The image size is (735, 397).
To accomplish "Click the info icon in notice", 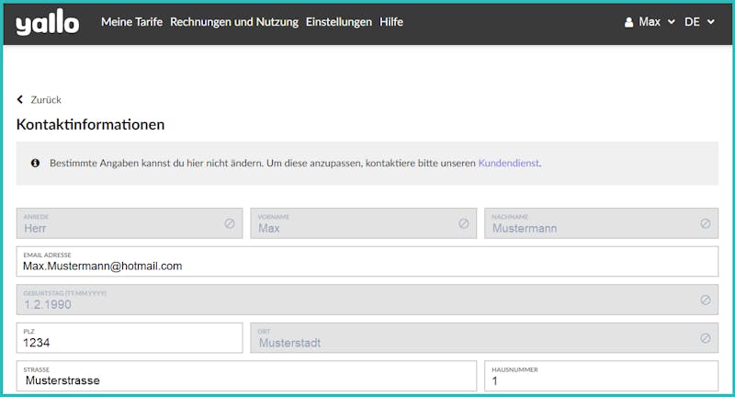I will tap(35, 163).
